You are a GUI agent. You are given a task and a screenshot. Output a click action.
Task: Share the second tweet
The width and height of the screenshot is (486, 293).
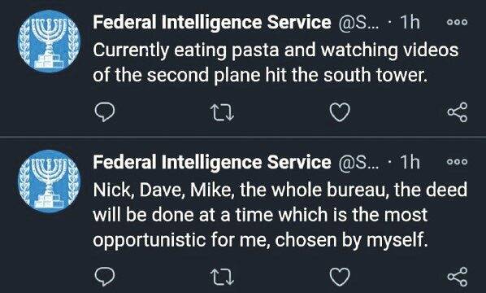pos(458,277)
